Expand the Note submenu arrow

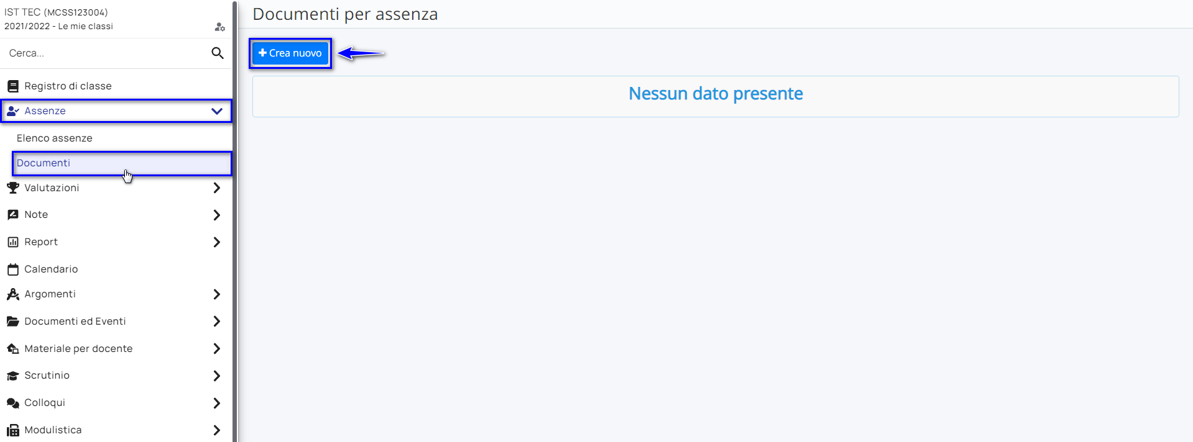pyautogui.click(x=216, y=215)
